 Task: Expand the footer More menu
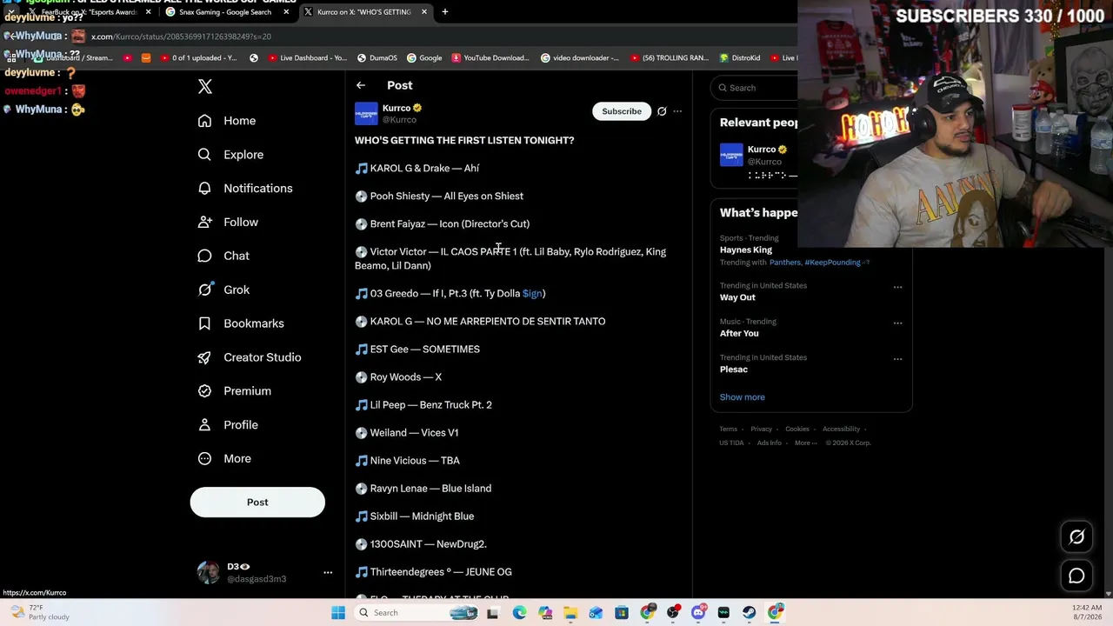coord(805,443)
